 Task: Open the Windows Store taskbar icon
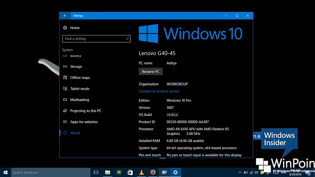[x=130, y=172]
